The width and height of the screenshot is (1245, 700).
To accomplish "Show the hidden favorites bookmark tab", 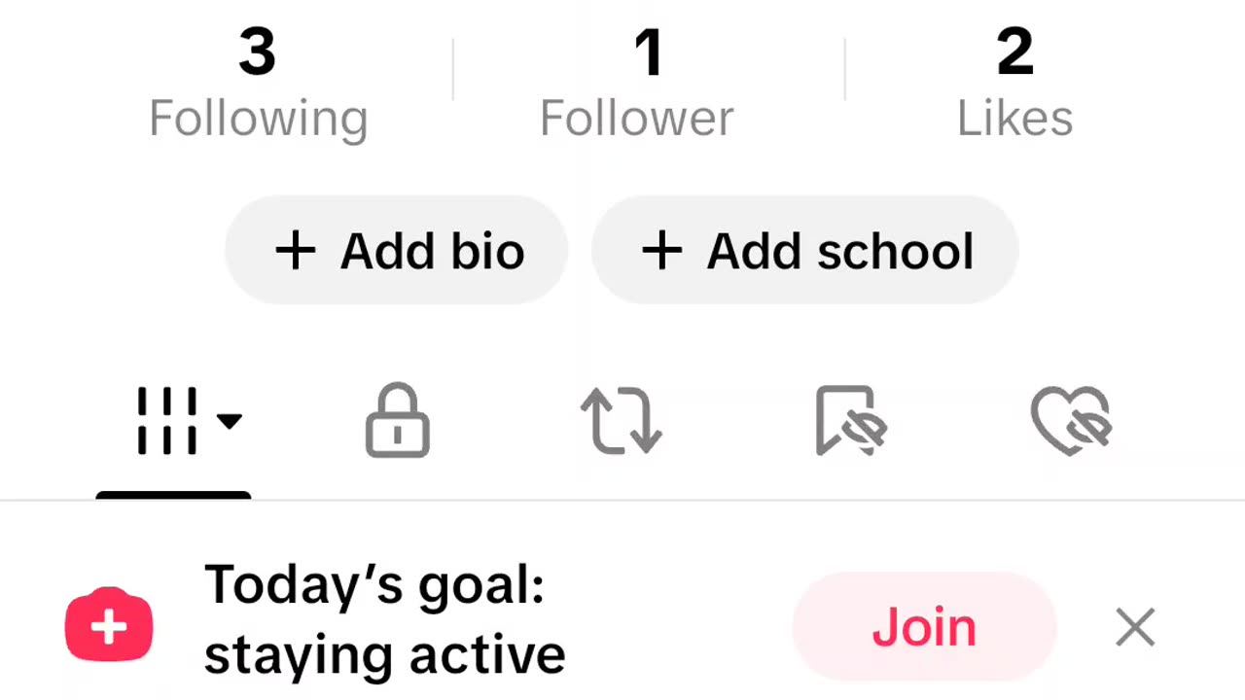I will tap(850, 421).
